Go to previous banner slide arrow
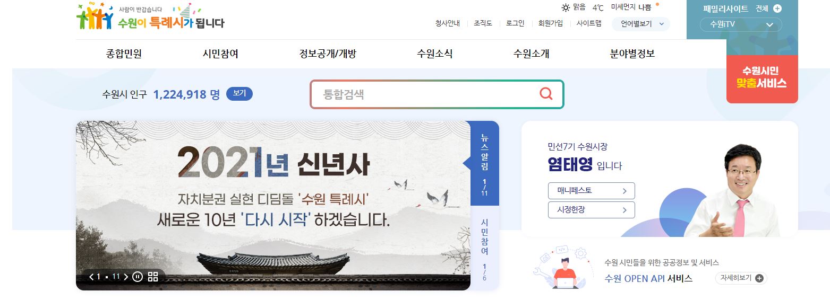 [91, 276]
